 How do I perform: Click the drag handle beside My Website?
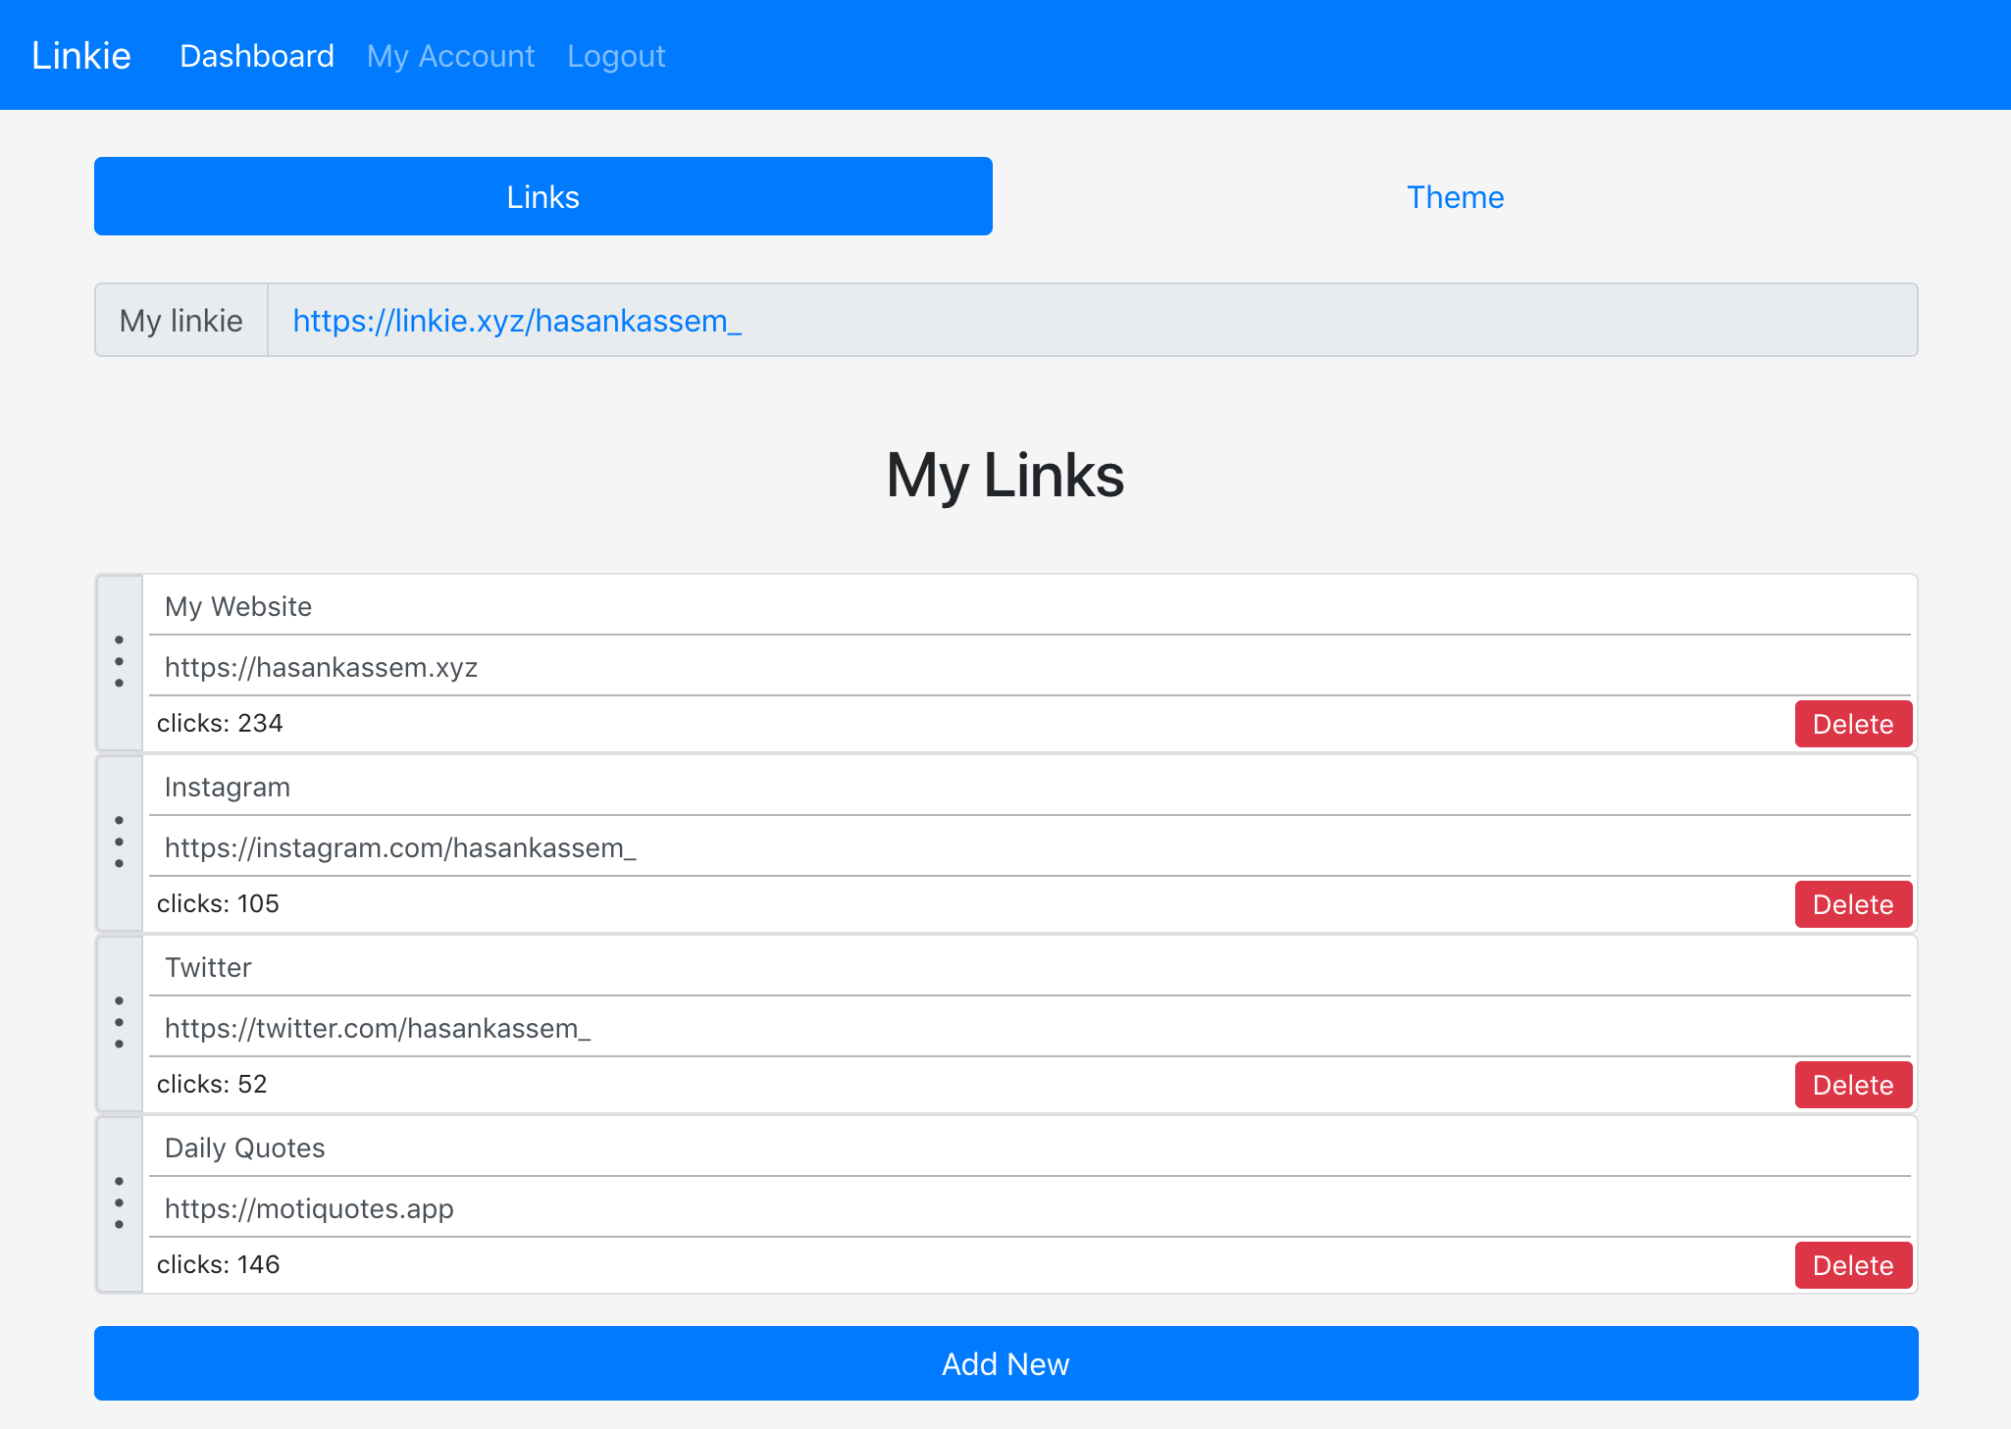(x=120, y=660)
